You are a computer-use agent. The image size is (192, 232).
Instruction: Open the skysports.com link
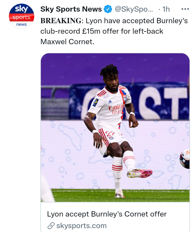[81, 226]
